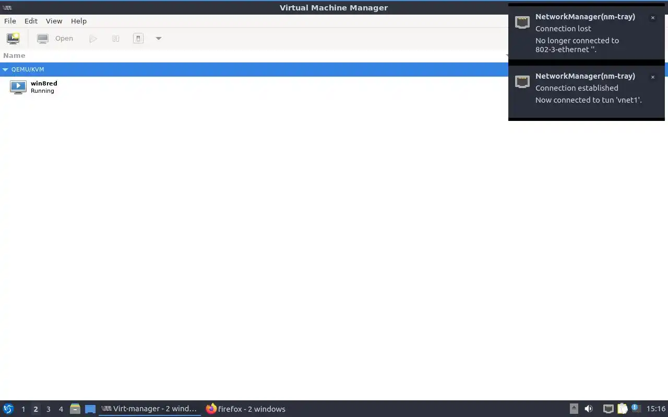The image size is (668, 417).
Task: Dismiss the Connection established notification
Action: [652, 77]
